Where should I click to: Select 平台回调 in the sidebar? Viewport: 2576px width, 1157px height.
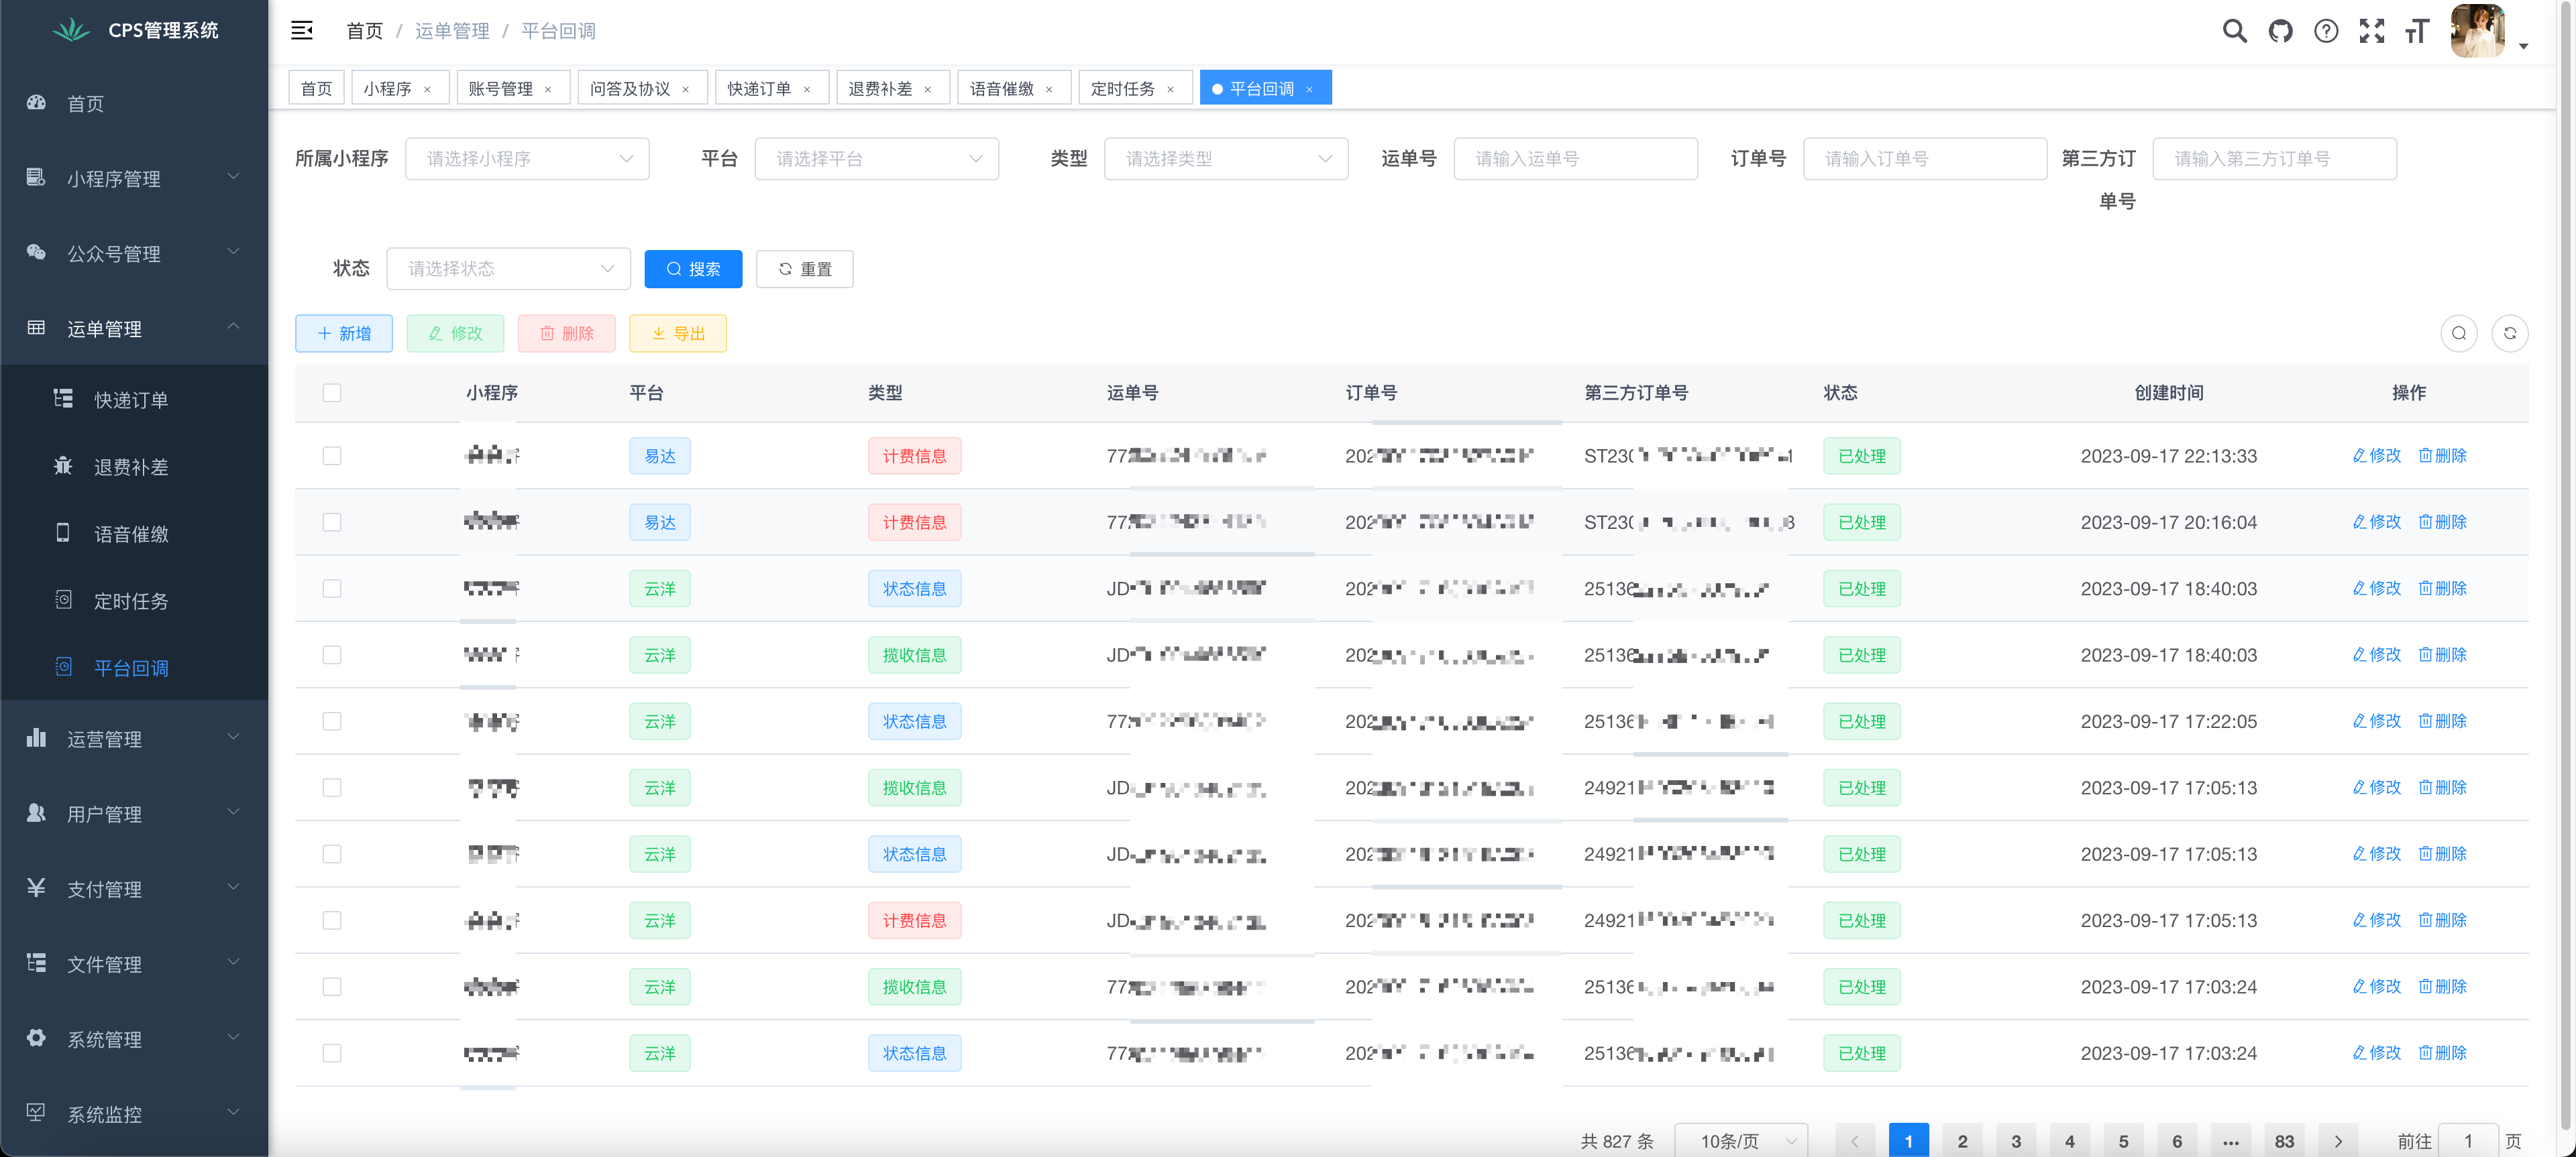(x=134, y=668)
